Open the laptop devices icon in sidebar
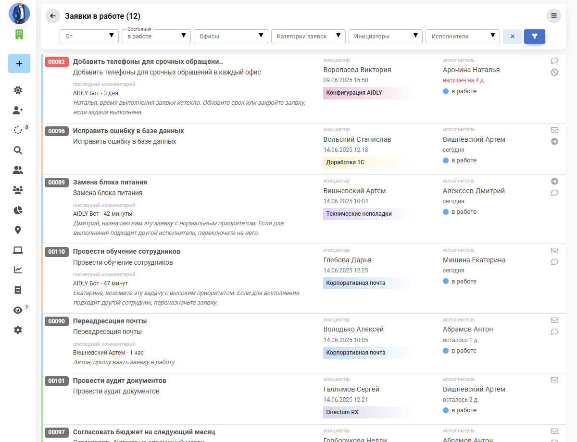 18,250
